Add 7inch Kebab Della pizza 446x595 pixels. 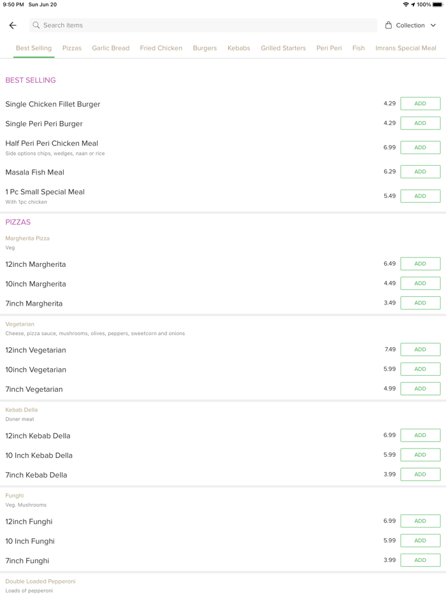[x=420, y=475]
